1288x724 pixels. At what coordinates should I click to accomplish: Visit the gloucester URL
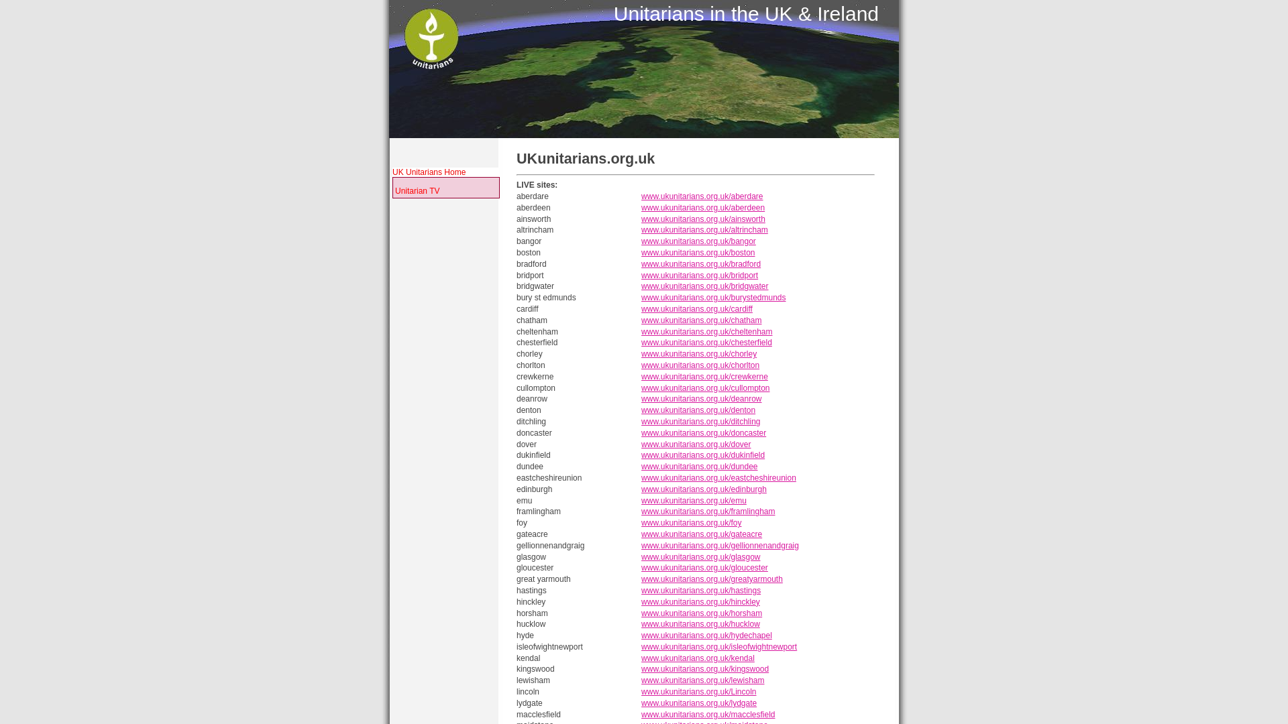[704, 568]
